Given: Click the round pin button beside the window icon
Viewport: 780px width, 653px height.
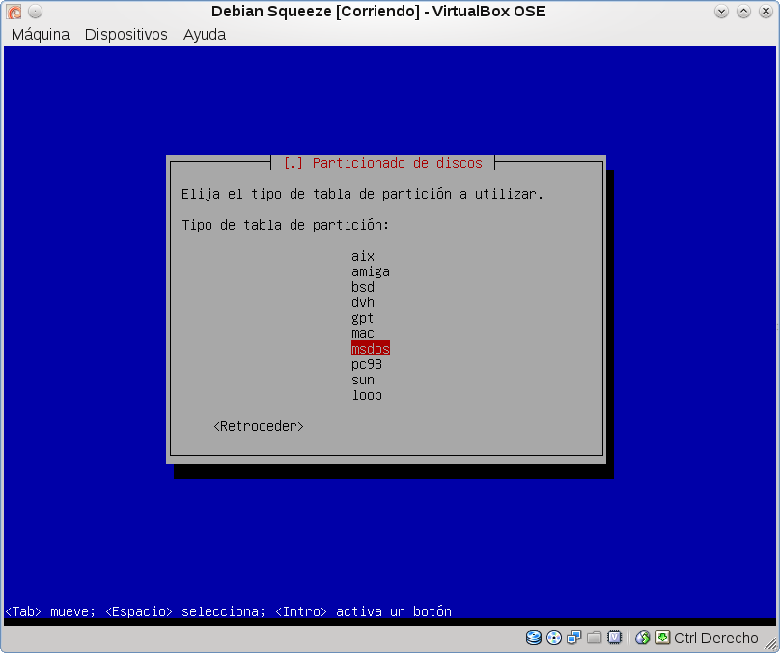Looking at the screenshot, I should click(36, 11).
